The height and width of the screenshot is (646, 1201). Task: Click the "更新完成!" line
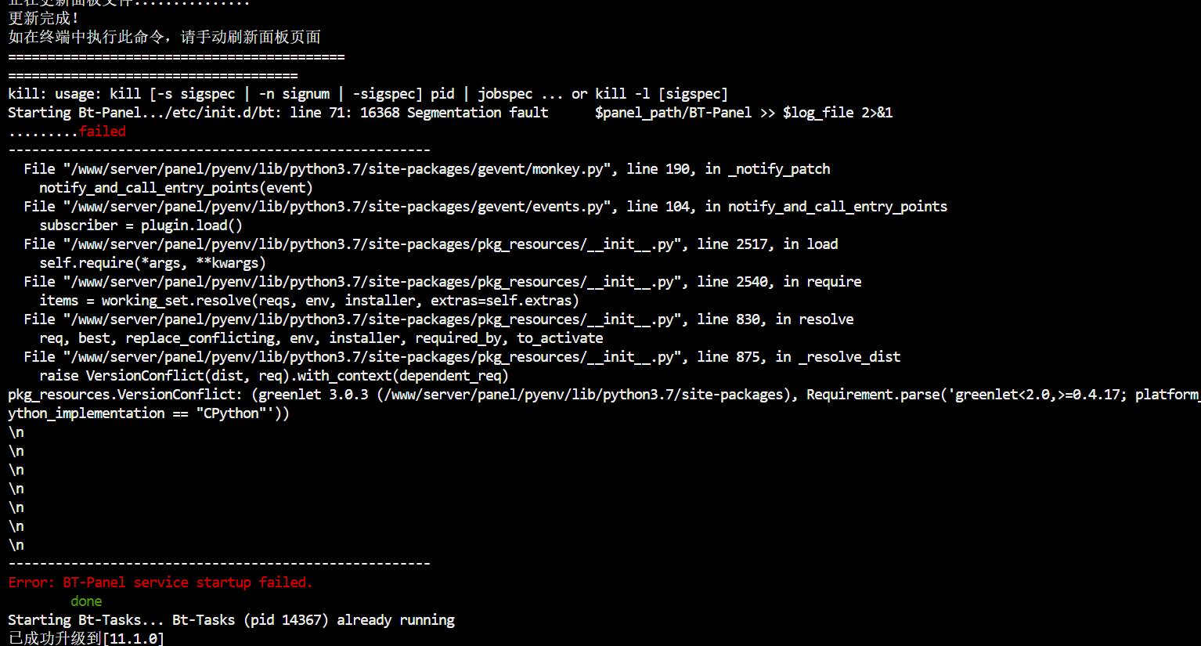(x=44, y=18)
